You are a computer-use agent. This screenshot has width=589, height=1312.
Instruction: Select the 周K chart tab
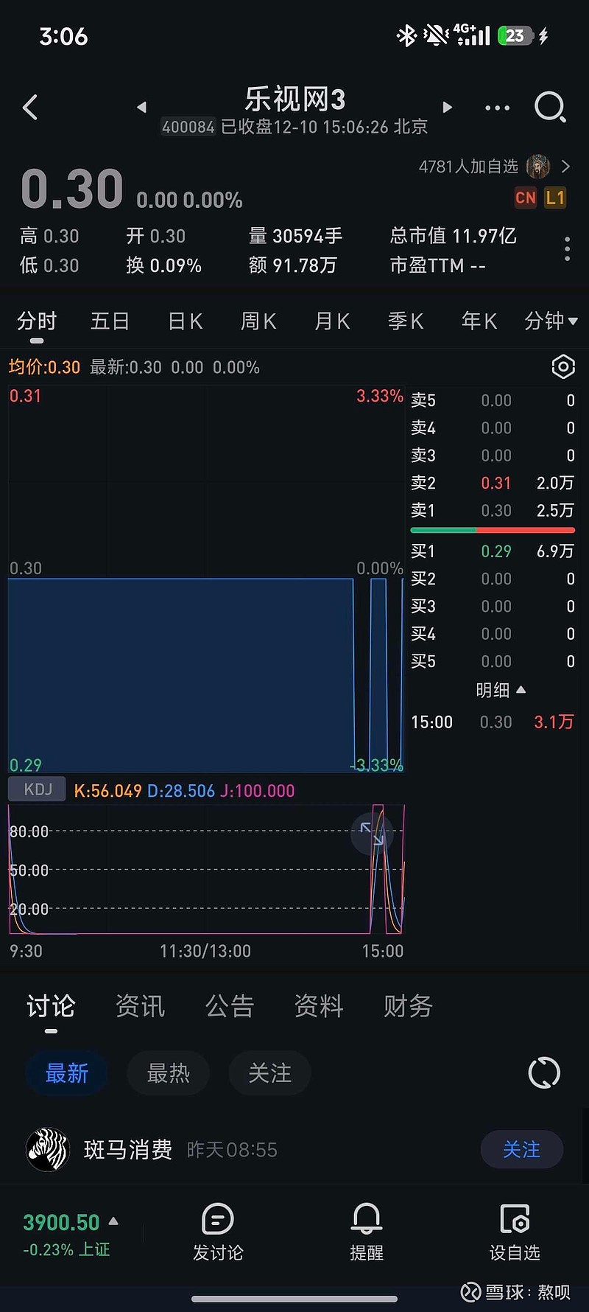tap(258, 321)
